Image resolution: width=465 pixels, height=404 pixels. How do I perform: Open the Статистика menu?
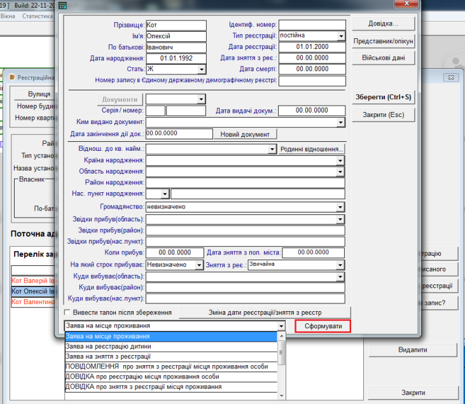[37, 15]
